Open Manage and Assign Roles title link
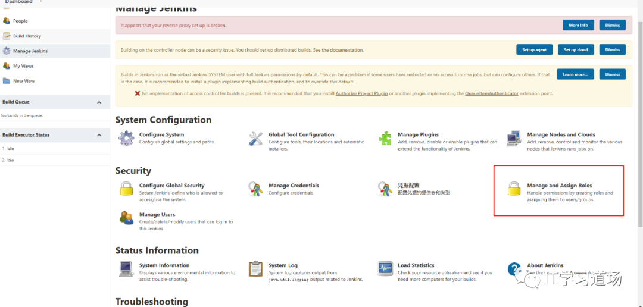 [560, 185]
